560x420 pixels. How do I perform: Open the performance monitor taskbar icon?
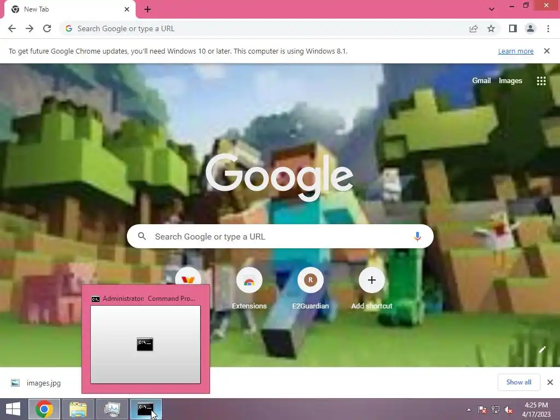112,409
